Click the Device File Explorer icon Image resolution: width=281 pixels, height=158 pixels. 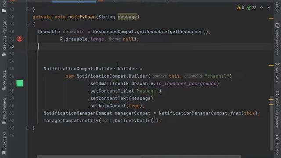[277, 93]
